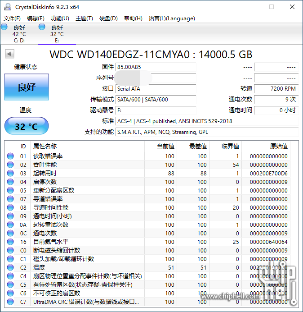This screenshot has width=303, height=312.
Task: Click the 原始值 column header
Action: click(278, 146)
